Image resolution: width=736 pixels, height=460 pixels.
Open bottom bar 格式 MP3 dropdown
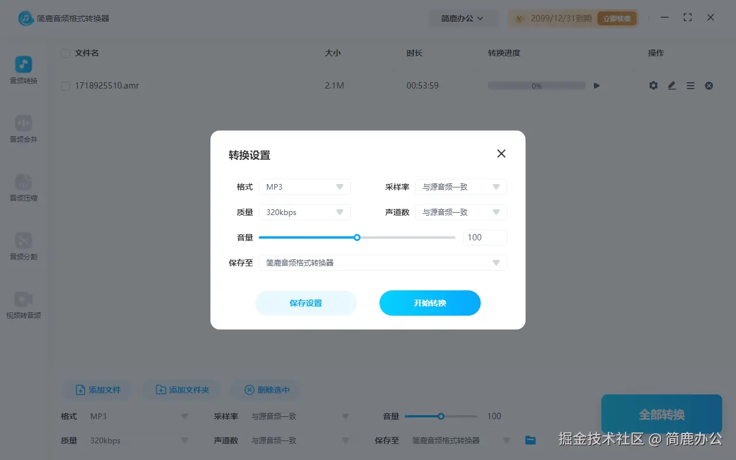139,416
